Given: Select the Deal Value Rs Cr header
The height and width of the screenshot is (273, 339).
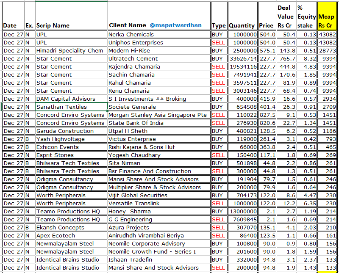Looking at the screenshot, I should click(x=286, y=16).
